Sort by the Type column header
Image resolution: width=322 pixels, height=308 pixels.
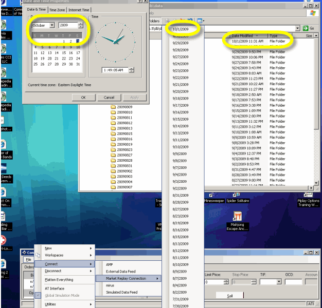point(281,35)
